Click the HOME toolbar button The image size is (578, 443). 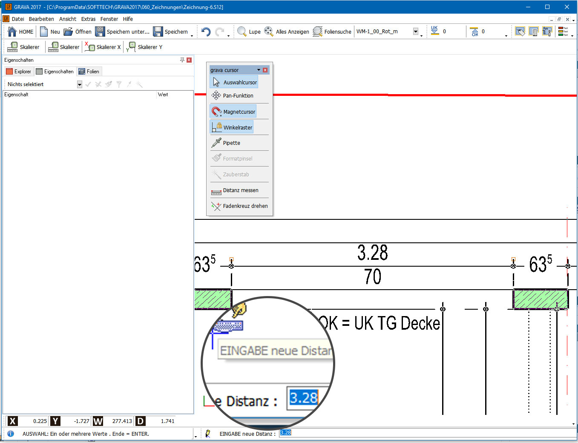20,32
